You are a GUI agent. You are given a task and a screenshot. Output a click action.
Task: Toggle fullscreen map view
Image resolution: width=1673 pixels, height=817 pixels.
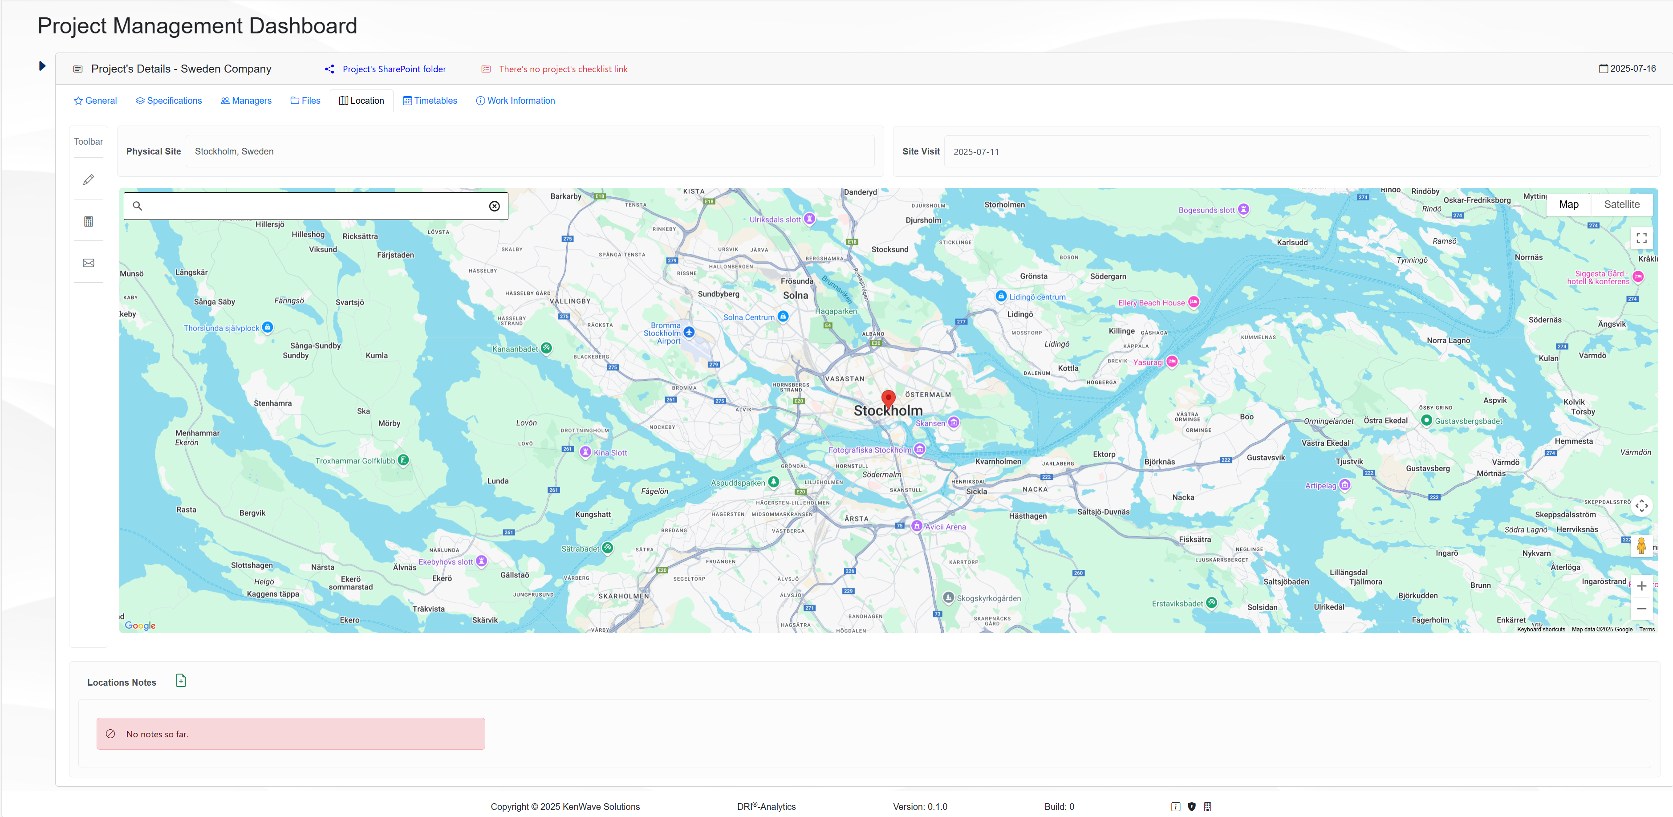[1641, 238]
